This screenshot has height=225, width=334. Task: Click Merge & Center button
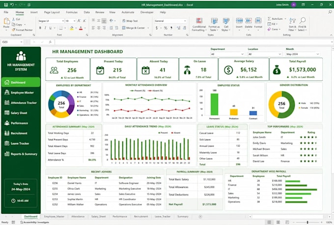[134, 28]
